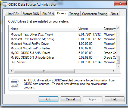The image size is (128, 108).
Task: Click the horizontal scrollbar thumb
Action: coord(44,71)
